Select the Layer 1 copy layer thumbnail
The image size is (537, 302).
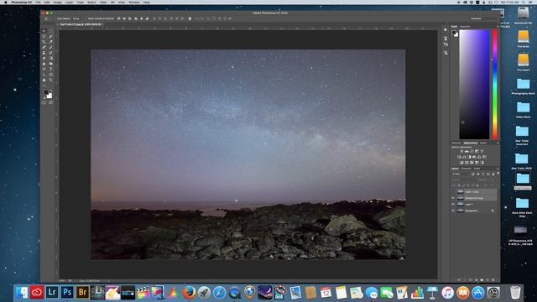click(461, 192)
